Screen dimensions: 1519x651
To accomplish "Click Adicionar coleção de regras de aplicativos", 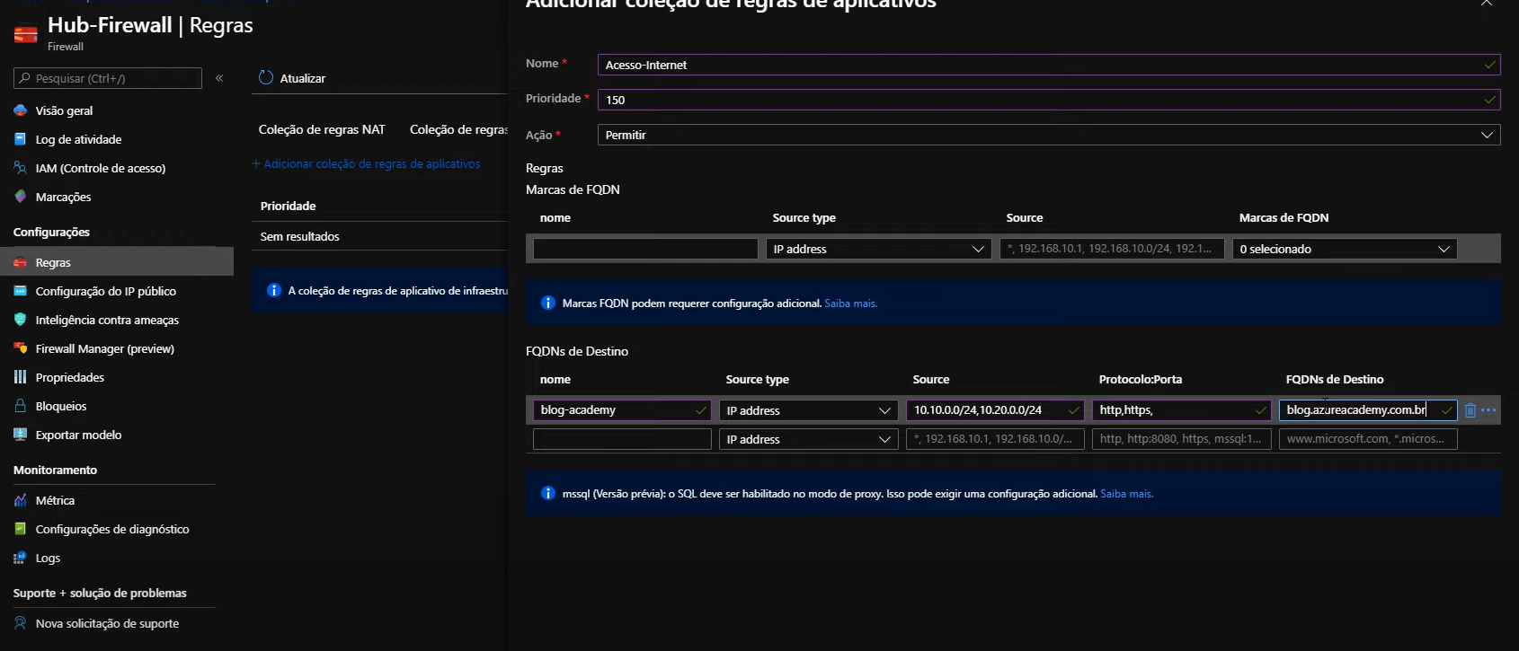I will tap(366, 163).
